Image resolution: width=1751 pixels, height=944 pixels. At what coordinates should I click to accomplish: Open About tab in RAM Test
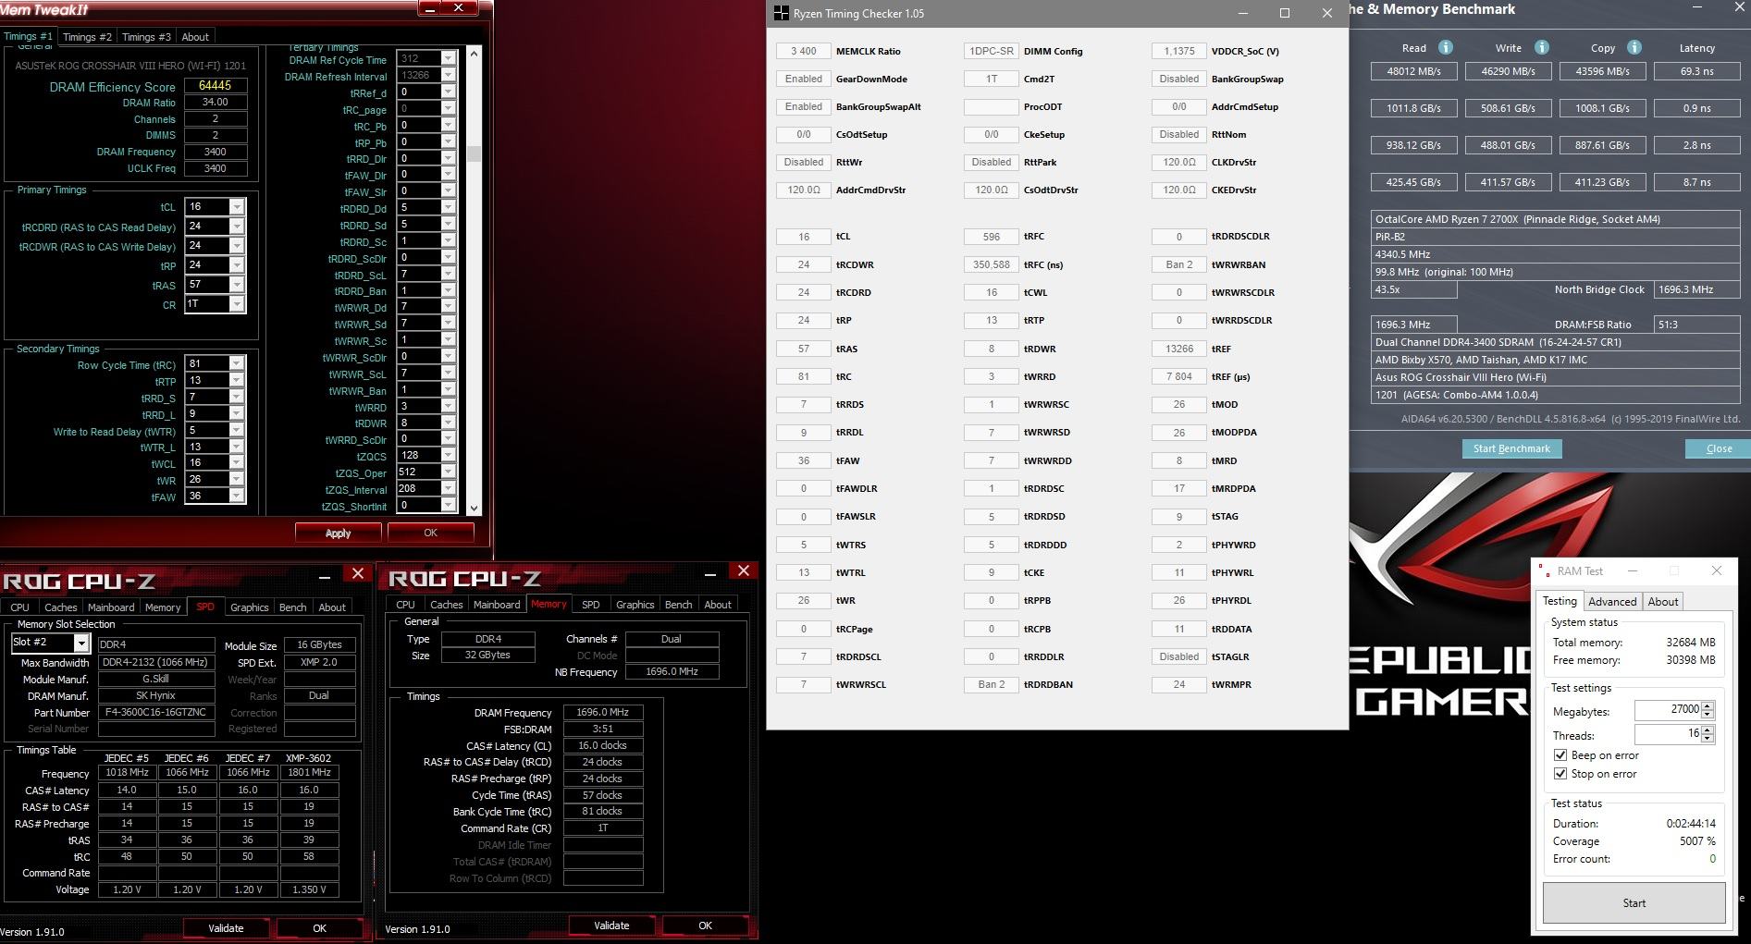click(x=1662, y=602)
